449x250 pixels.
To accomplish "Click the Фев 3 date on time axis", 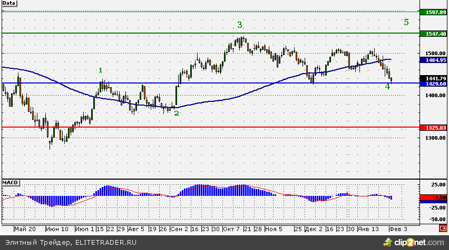I will click(398, 230).
